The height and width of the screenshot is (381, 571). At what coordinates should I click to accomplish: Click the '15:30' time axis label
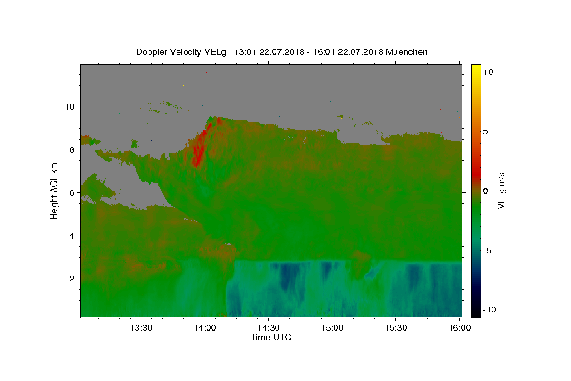pos(395,328)
